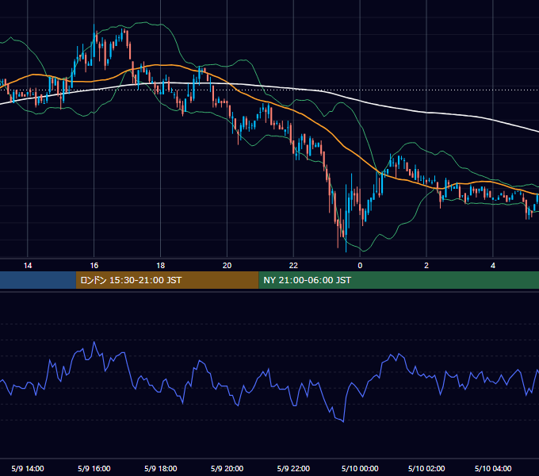This screenshot has height=476, width=539.
Task: Click the NY 21:00-06:00 JST session bar
Action: pos(399,280)
